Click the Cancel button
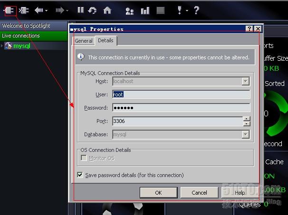This screenshot has height=215, width=288. [199, 193]
